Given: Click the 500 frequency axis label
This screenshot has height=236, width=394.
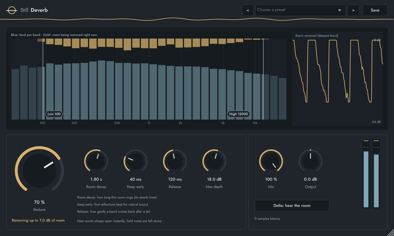Looking at the screenshot, I should point(117,123).
